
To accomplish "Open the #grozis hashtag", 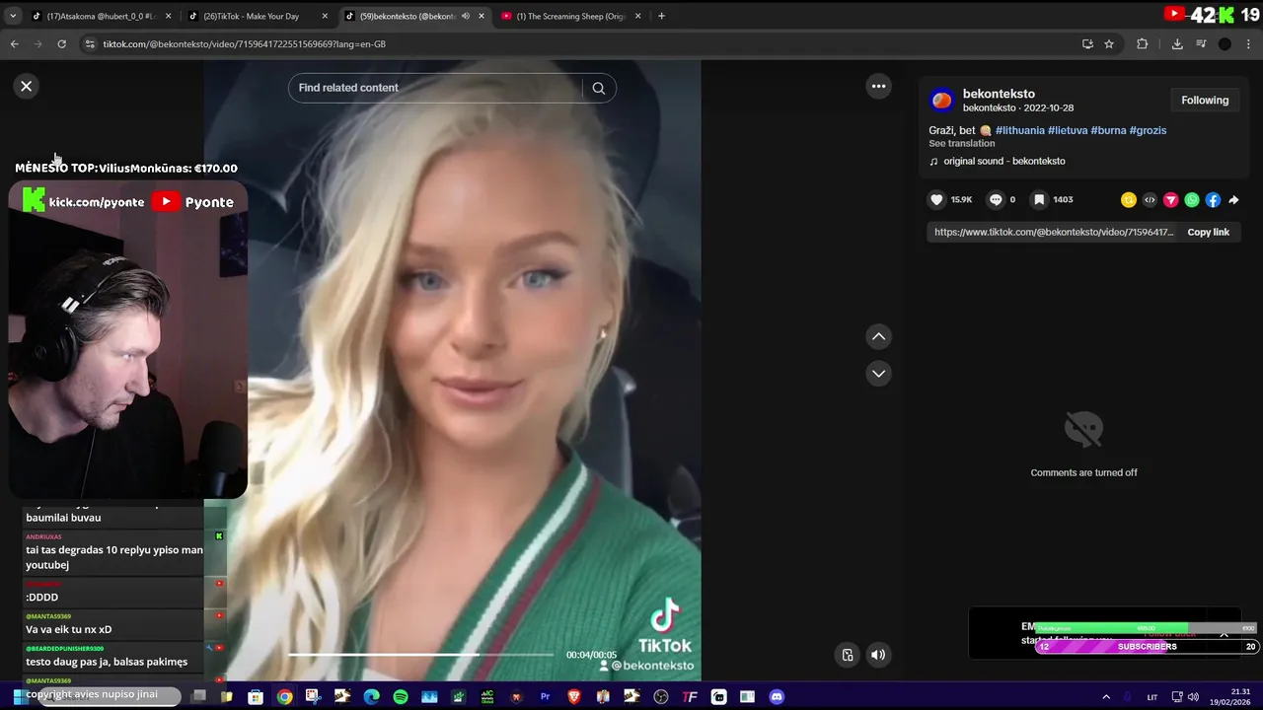I will (x=1148, y=130).
